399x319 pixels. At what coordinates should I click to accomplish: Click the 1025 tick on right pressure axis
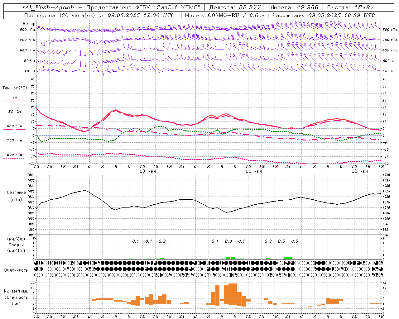pyautogui.click(x=387, y=191)
